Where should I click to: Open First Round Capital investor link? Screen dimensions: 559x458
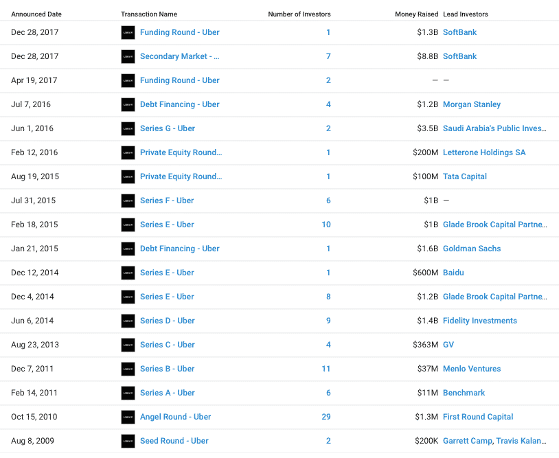[x=478, y=417]
